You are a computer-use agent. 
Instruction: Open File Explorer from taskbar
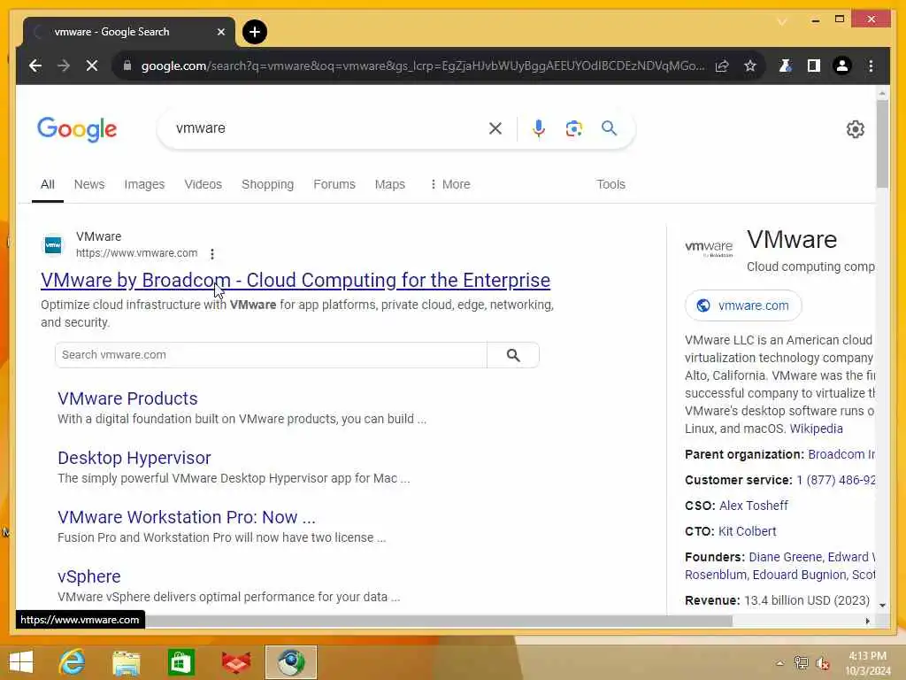126,662
